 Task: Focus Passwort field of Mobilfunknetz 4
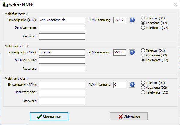(62, 101)
